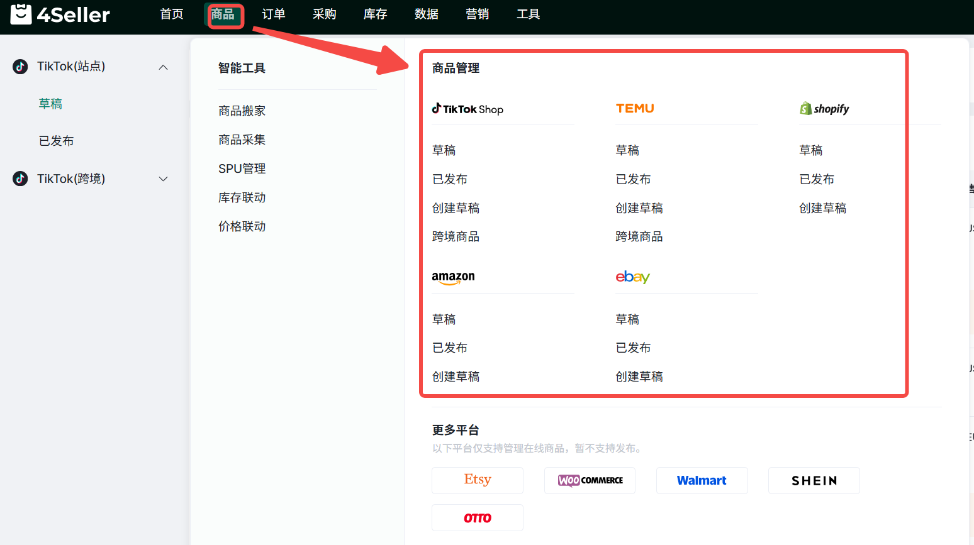Collapse the TikTok(站点) sidebar section

tap(164, 67)
